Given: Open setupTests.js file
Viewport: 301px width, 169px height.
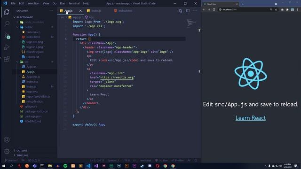Looking at the screenshot, I should coord(34,101).
